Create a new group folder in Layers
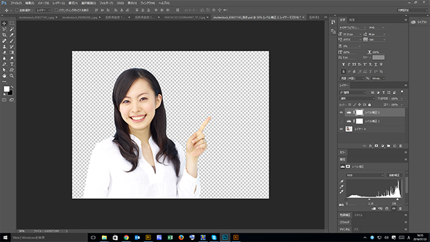This screenshot has width=430, height=242. point(388,146)
